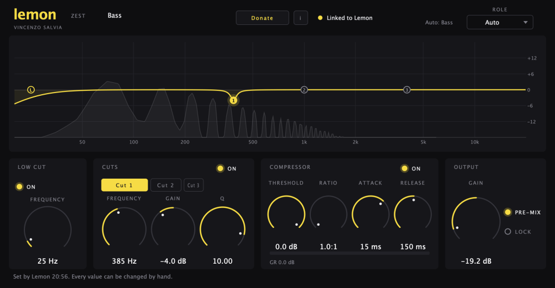Switch to the Cut 1 tab
Screen dimensions: 555x288
pyautogui.click(x=125, y=185)
